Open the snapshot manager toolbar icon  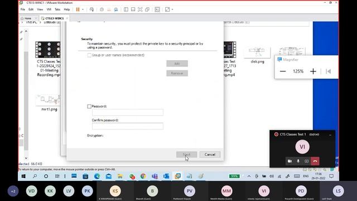point(116,9)
